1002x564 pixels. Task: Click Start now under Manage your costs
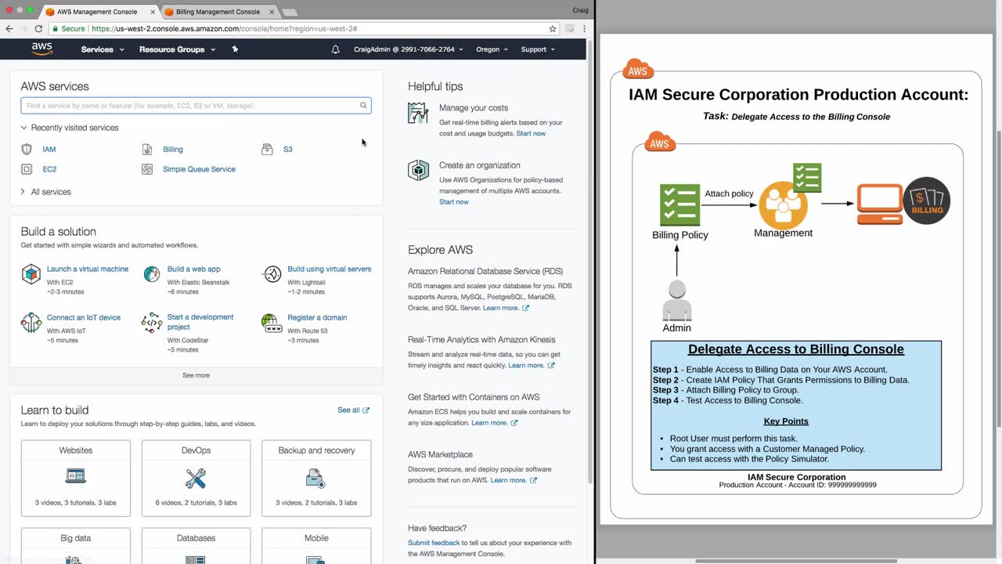(x=531, y=133)
